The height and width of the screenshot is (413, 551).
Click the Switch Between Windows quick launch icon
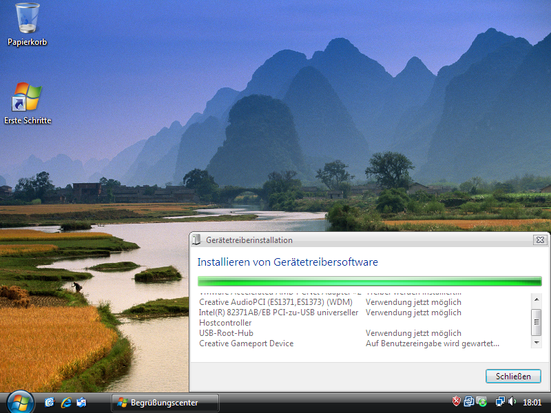pyautogui.click(x=82, y=402)
